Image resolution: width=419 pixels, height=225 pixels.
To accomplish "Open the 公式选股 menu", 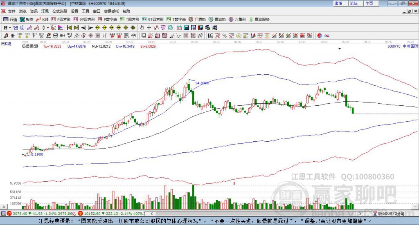I will [59, 11].
